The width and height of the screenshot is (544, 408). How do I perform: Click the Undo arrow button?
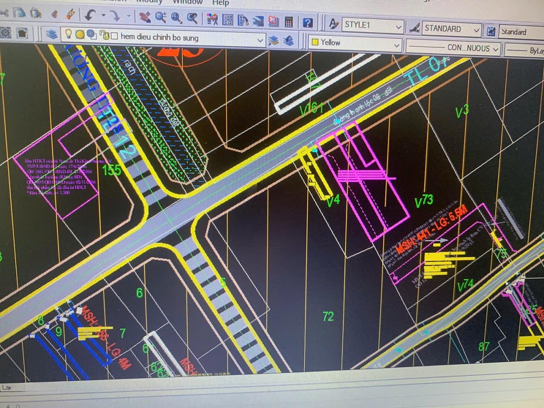pyautogui.click(x=90, y=15)
